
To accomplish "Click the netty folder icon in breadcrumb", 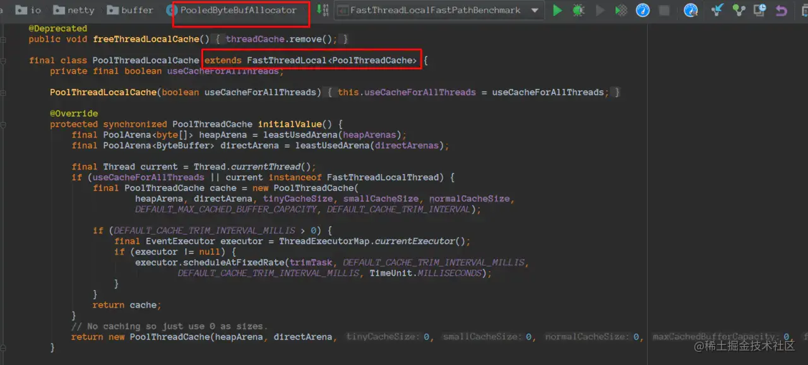I will click(x=59, y=10).
